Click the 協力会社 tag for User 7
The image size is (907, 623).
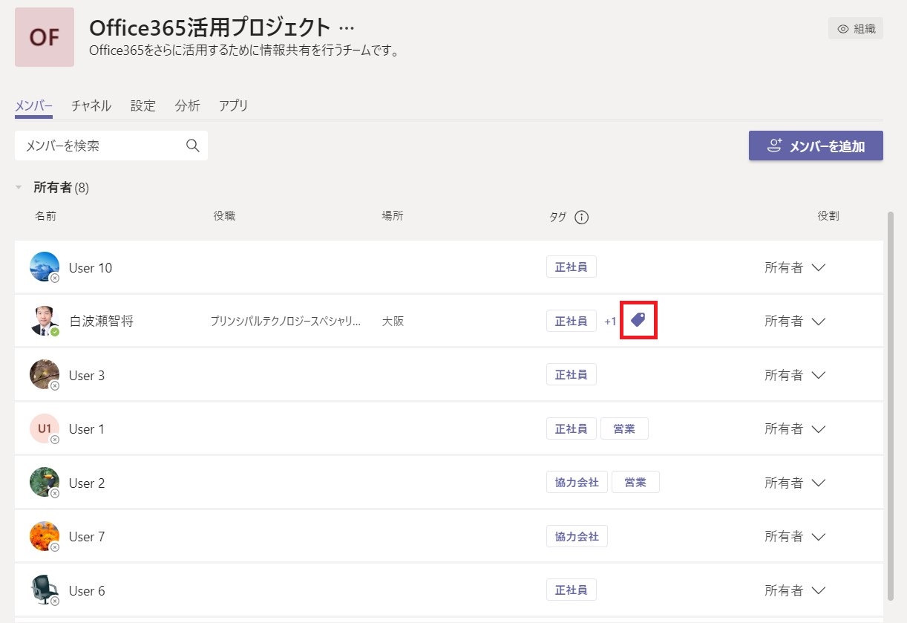coord(577,536)
